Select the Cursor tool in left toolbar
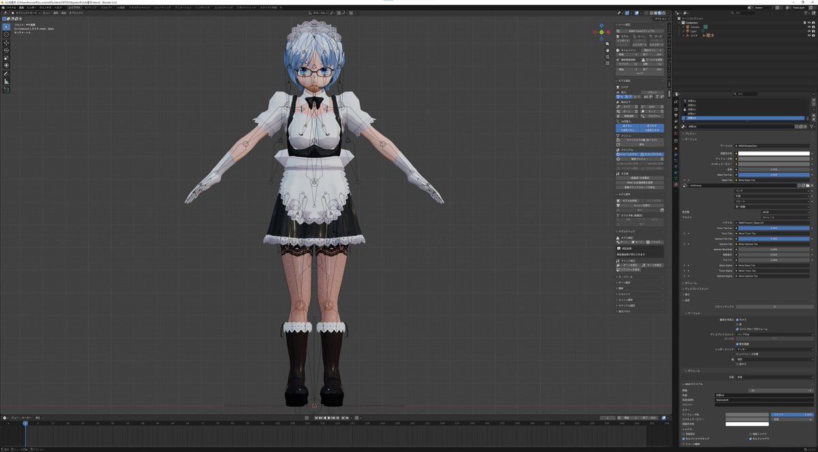This screenshot has width=818, height=452. 6,34
